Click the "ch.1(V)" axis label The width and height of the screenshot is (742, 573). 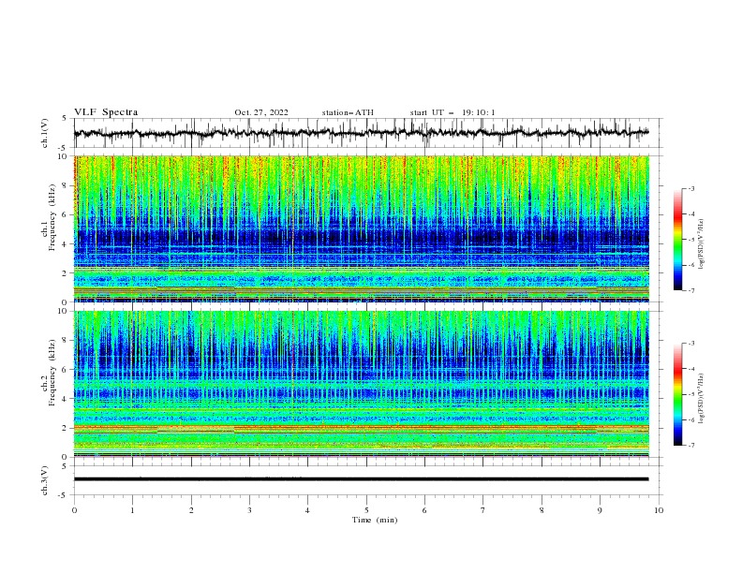pos(44,133)
